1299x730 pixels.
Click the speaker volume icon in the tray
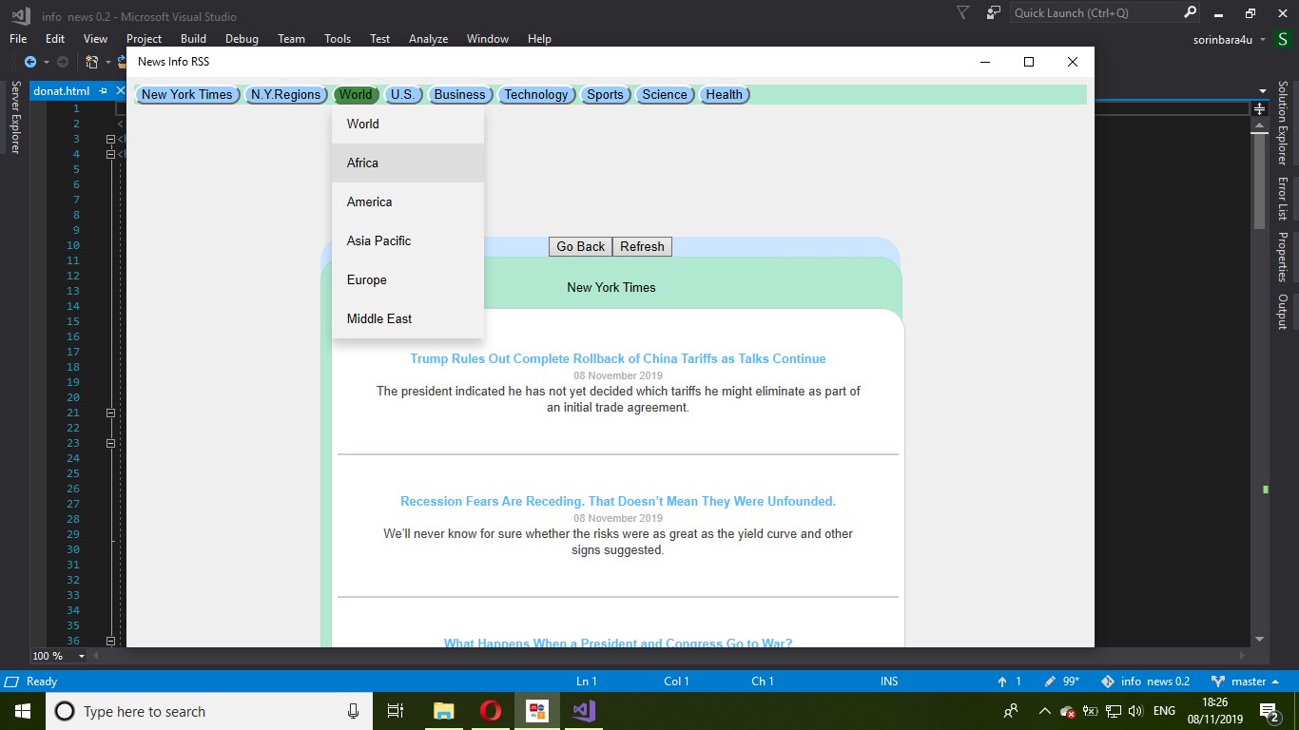[x=1135, y=711]
